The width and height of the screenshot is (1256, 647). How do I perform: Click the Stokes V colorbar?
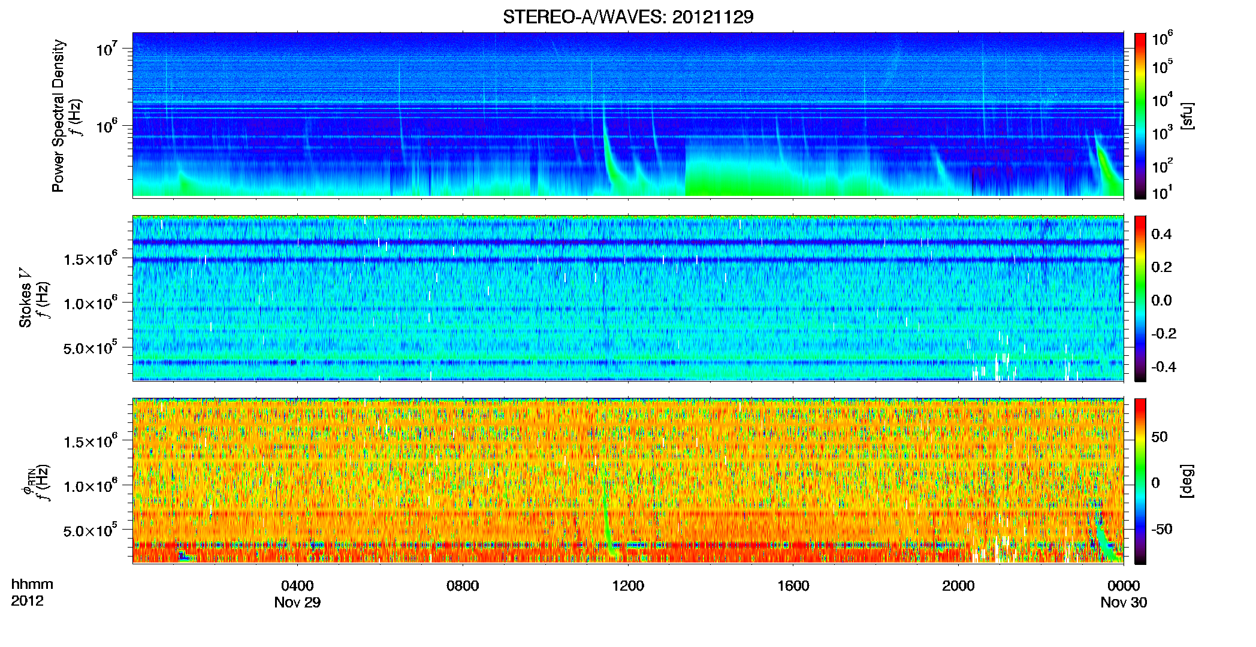coord(1140,298)
